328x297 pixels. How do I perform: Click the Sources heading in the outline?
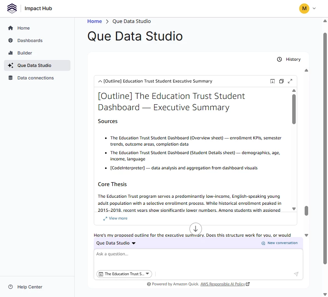(x=108, y=121)
